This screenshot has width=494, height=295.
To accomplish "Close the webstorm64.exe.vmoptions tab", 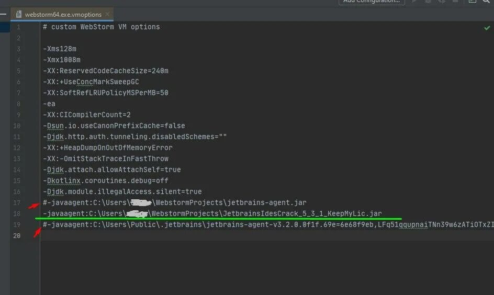I will (x=107, y=14).
